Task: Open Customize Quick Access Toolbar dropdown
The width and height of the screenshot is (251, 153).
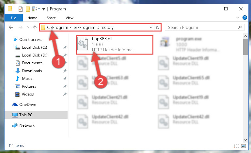Action: coord(43,9)
